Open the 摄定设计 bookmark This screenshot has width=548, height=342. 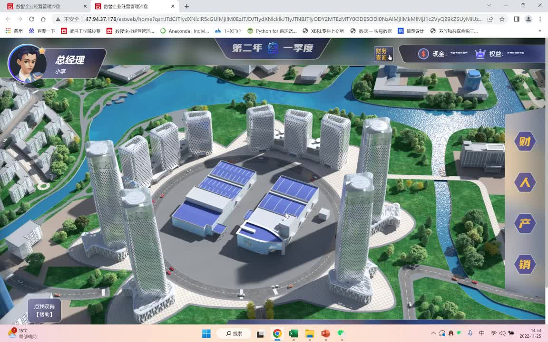pos(411,31)
